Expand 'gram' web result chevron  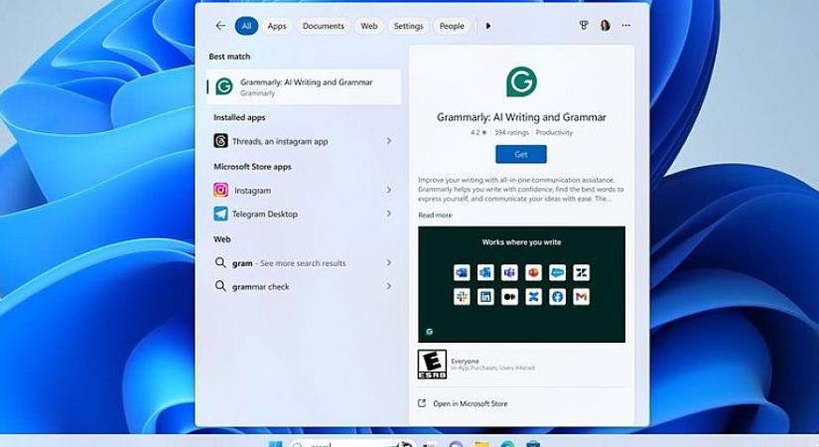pos(388,262)
